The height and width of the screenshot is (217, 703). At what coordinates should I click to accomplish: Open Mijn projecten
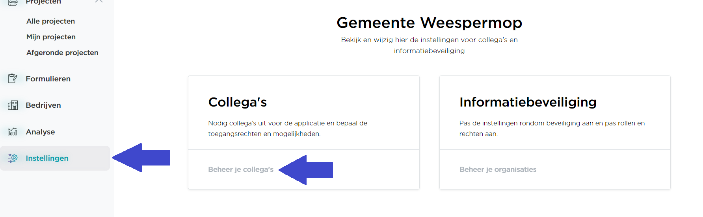coord(51,37)
